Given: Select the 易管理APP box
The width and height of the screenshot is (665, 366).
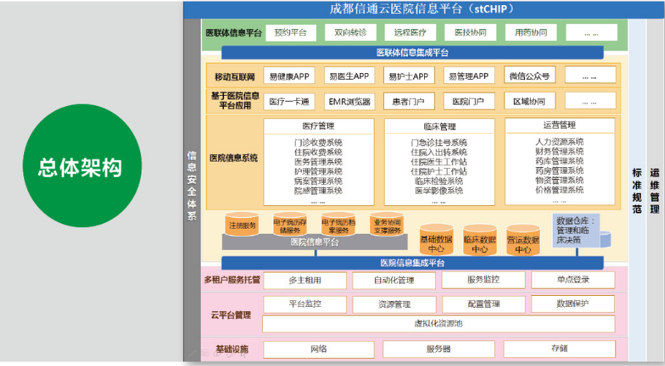Looking at the screenshot, I should (469, 76).
